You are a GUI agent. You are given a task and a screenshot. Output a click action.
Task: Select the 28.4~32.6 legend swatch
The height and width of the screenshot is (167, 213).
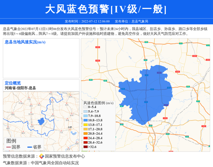pyautogui.click(x=85, y=143)
